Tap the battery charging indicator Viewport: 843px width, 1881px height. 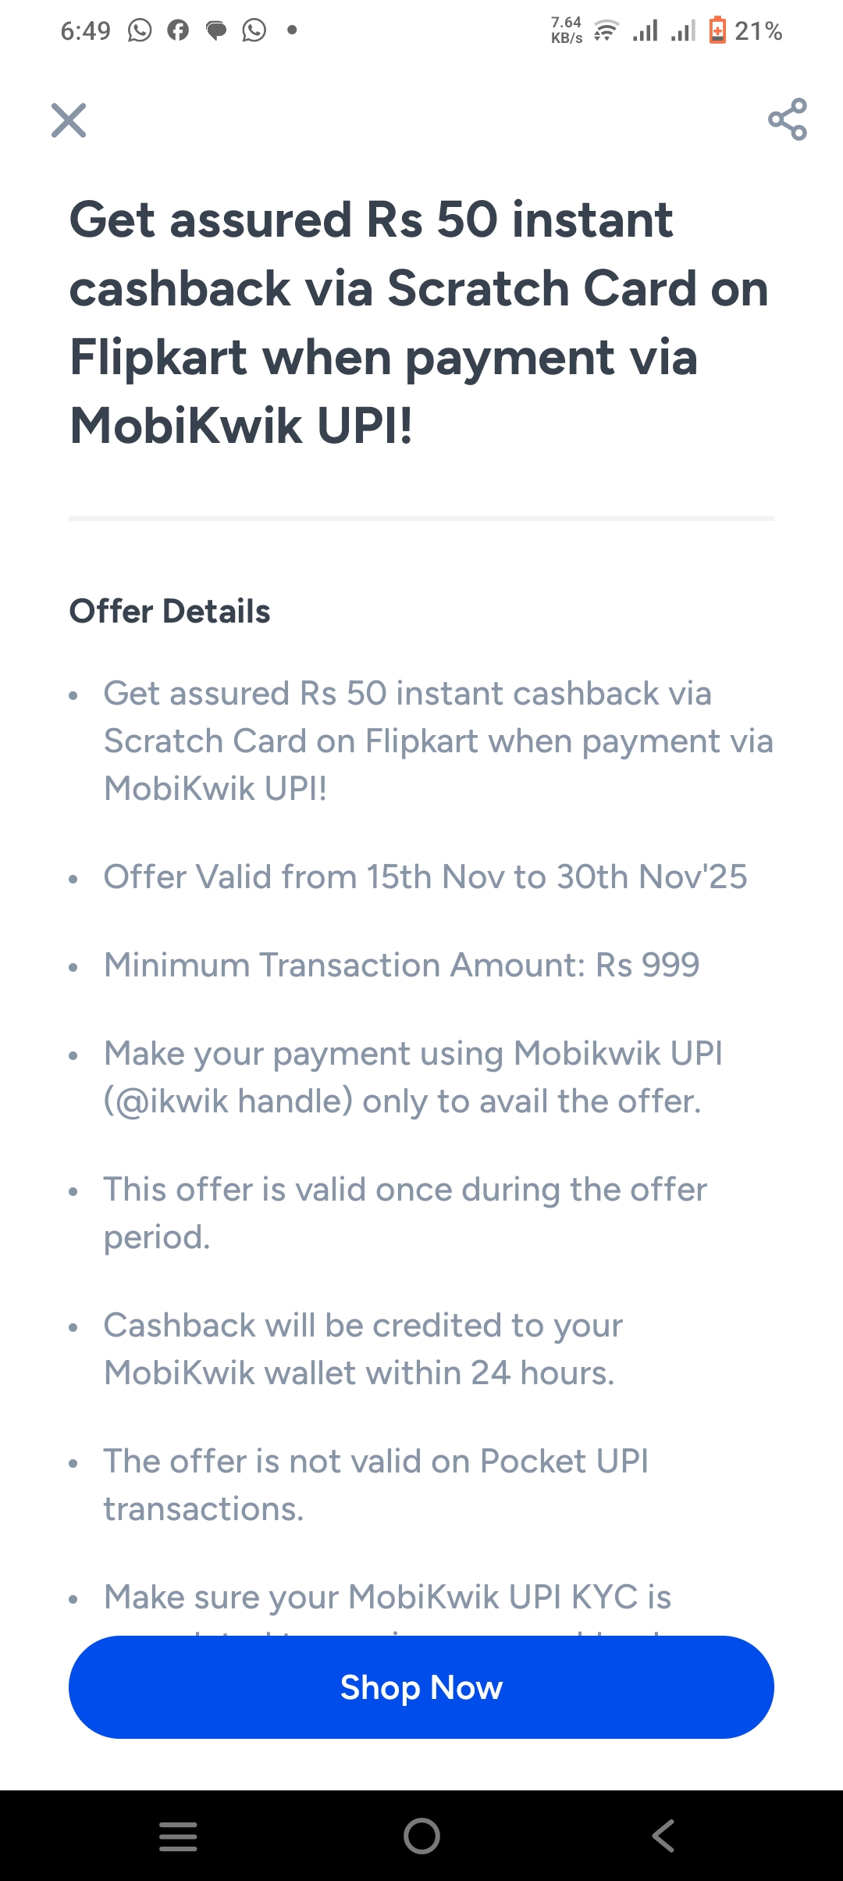click(719, 30)
